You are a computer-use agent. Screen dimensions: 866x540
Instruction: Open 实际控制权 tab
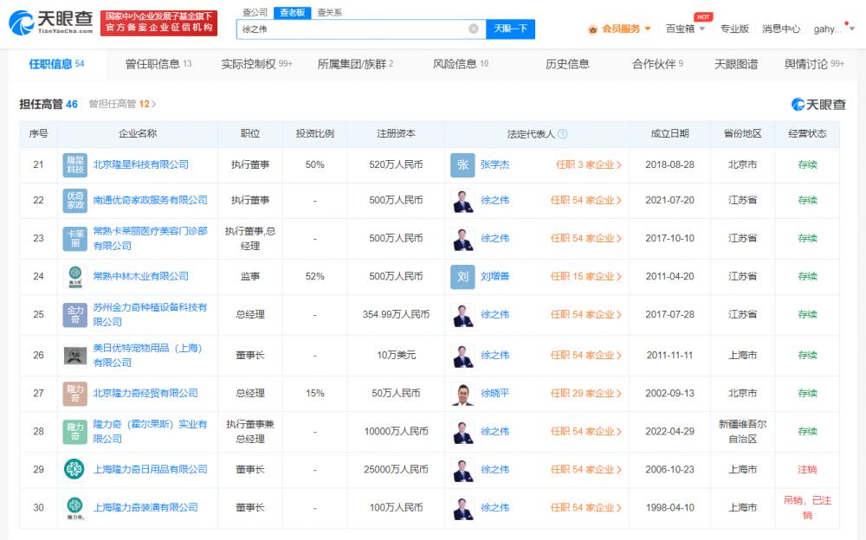256,64
